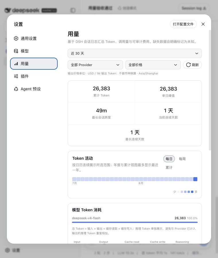Screen dimensions: 218x258
Task: Click the sliders icon beside 插件
Action: [x=16, y=76]
